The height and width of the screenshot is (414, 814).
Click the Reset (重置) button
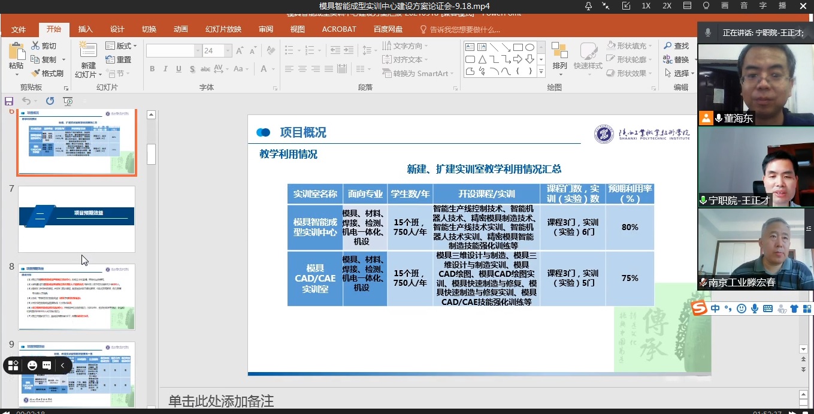coord(119,59)
